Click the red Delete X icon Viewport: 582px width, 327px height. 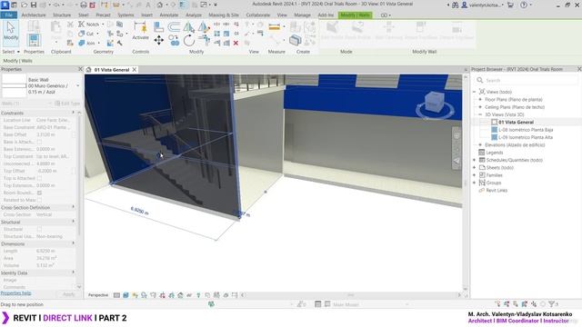point(236,43)
